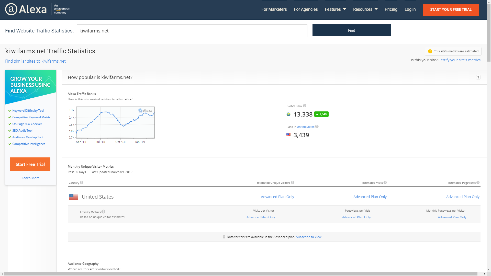Click Advanced Plan Only under Pageviews per Visit
The height and width of the screenshot is (276, 491).
pyautogui.click(x=356, y=217)
